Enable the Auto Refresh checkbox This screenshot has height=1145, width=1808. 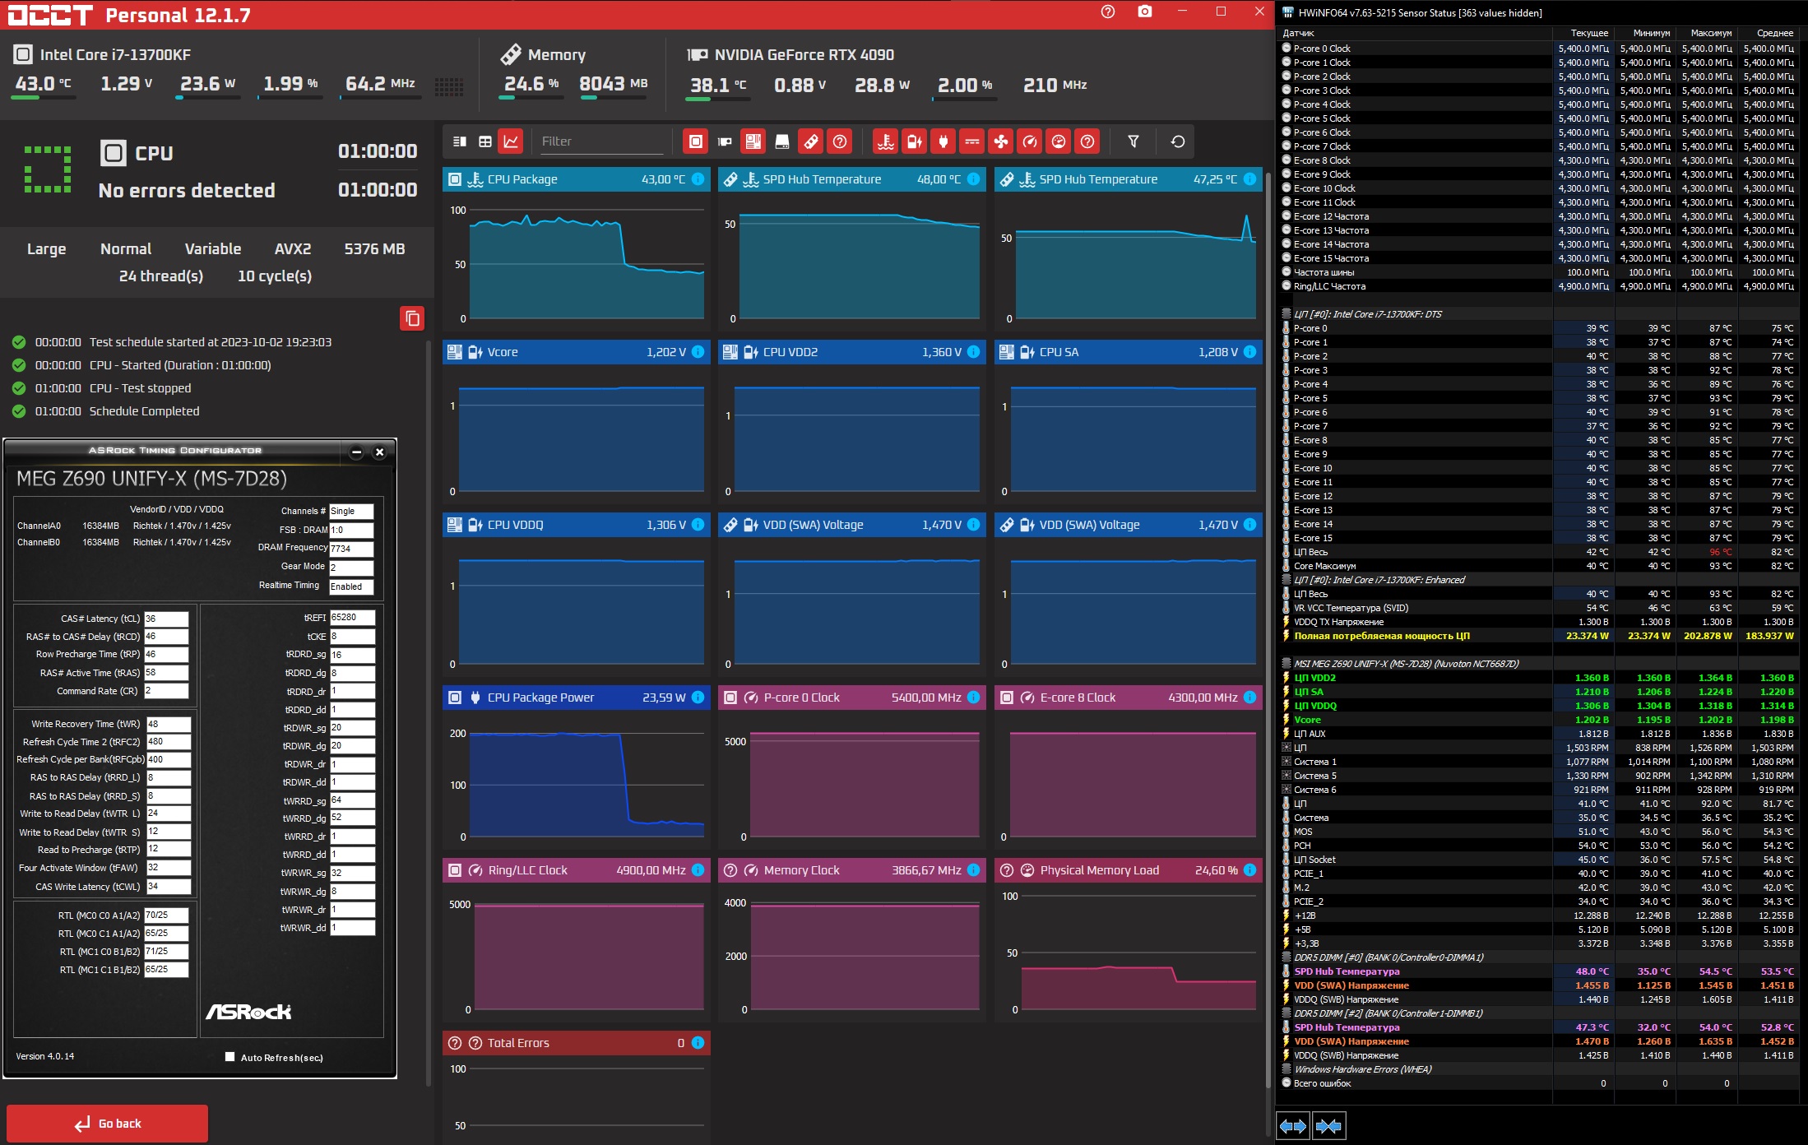pos(230,1057)
